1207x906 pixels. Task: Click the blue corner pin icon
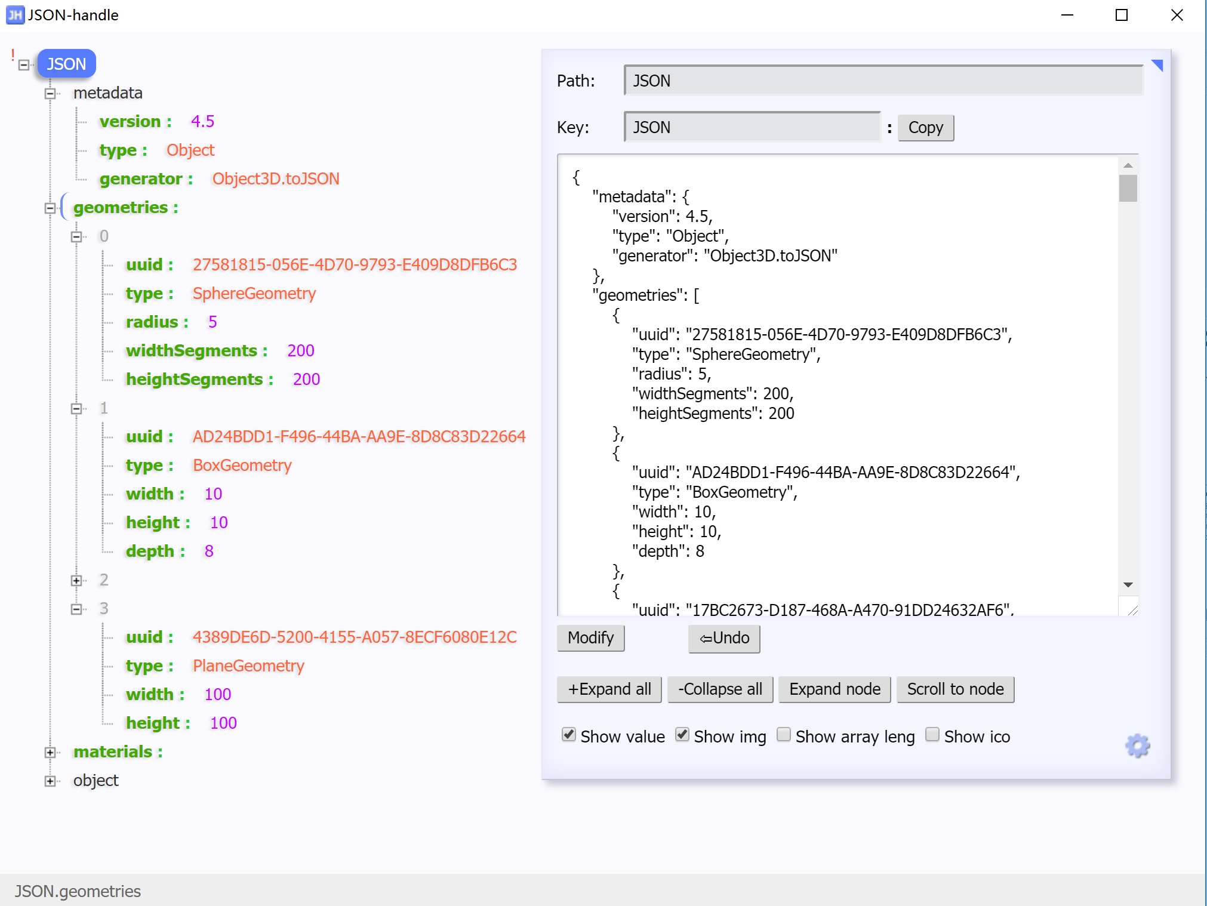pos(1158,66)
